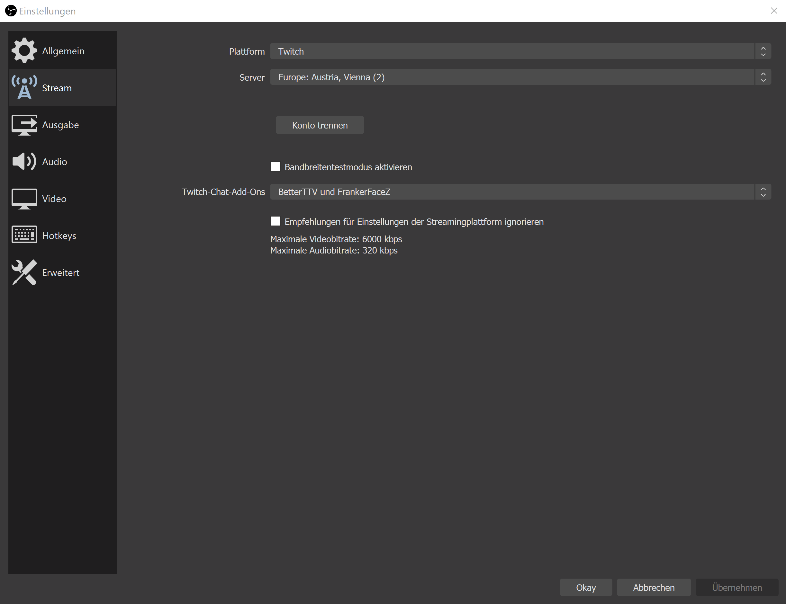This screenshot has height=604, width=786.
Task: Switch to the Audio settings tab
Action: 54,162
